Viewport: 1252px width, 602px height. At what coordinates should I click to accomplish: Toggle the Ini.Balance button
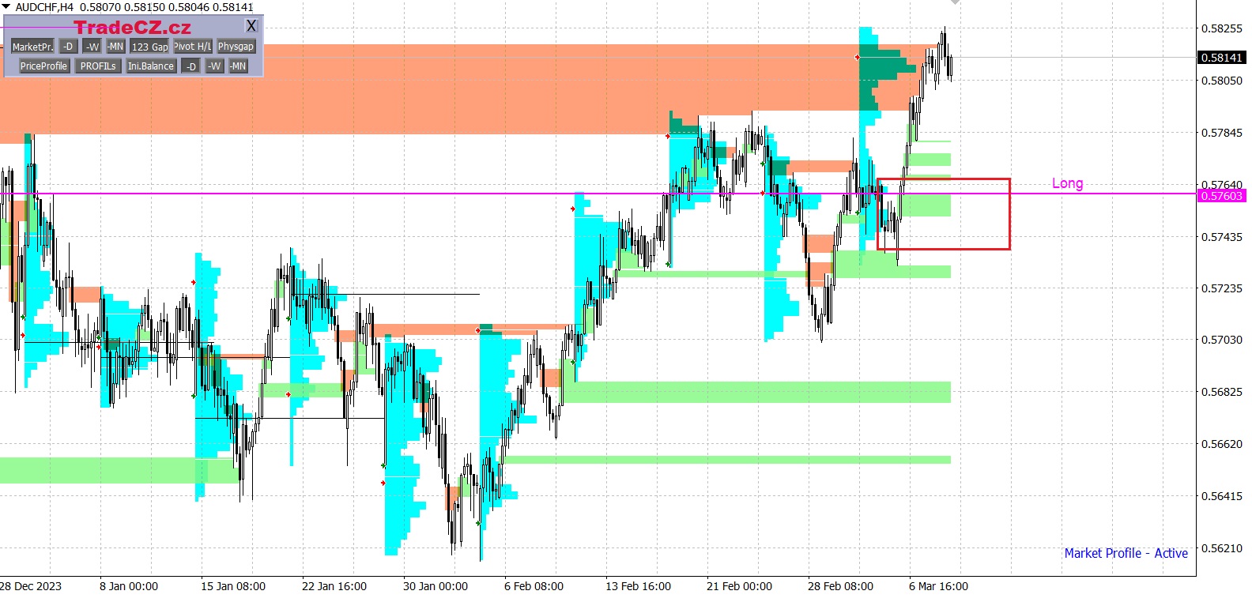[151, 66]
